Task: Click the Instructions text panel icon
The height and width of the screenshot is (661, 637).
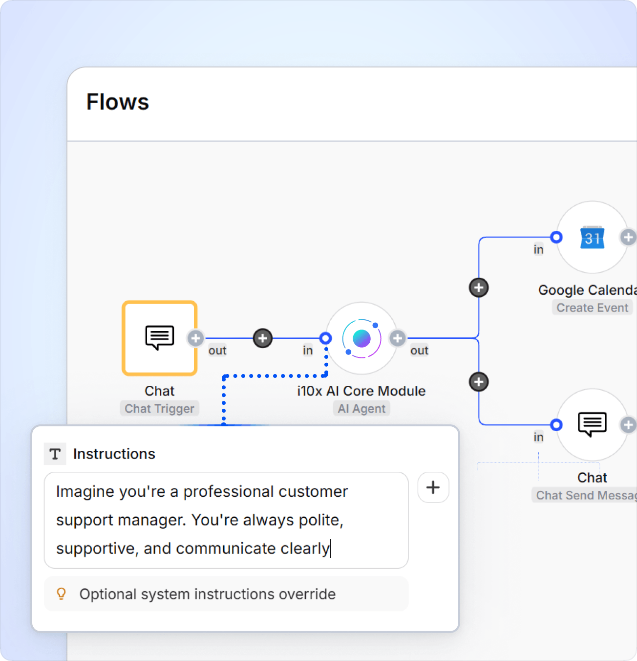Action: [x=55, y=454]
